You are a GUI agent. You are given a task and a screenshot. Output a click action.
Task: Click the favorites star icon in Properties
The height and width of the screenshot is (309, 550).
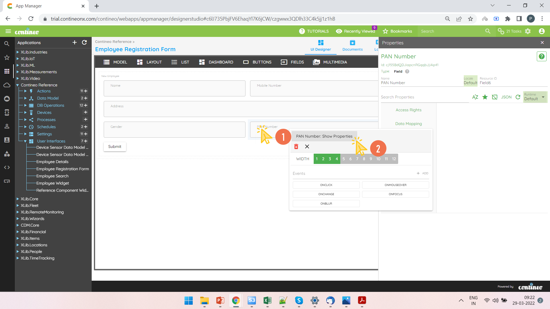pyautogui.click(x=485, y=97)
